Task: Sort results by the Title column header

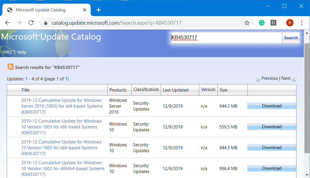Action: coord(25,90)
